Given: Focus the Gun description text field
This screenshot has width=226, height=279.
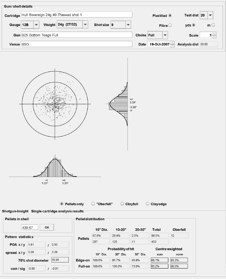Looking at the screenshot, I should 76,35.
